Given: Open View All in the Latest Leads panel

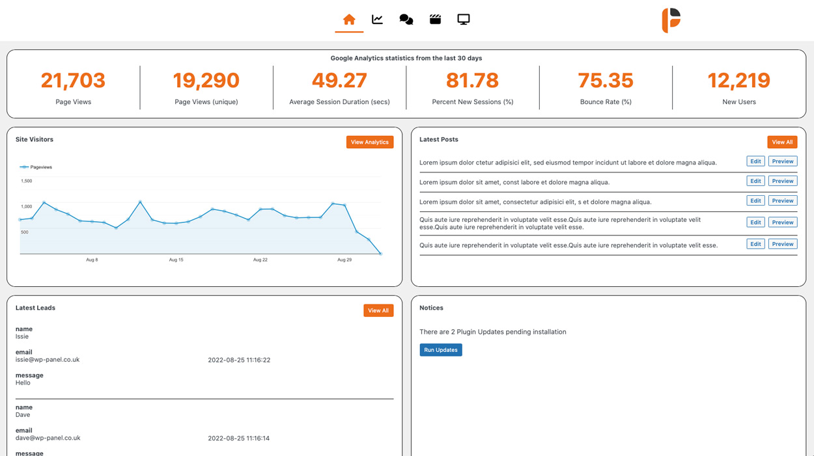Looking at the screenshot, I should point(378,310).
